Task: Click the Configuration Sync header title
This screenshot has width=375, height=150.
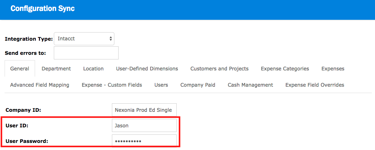Action: click(42, 9)
